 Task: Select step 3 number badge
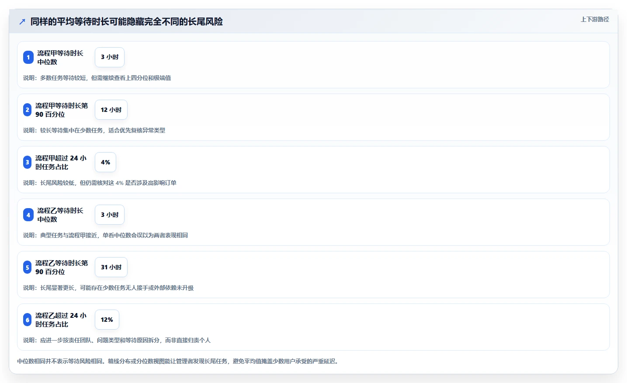tap(28, 162)
